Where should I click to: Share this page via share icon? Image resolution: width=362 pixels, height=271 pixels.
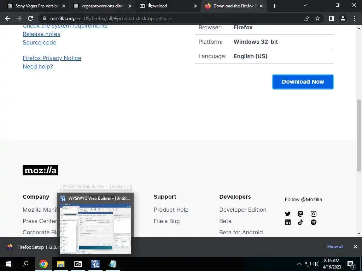pyautogui.click(x=306, y=18)
